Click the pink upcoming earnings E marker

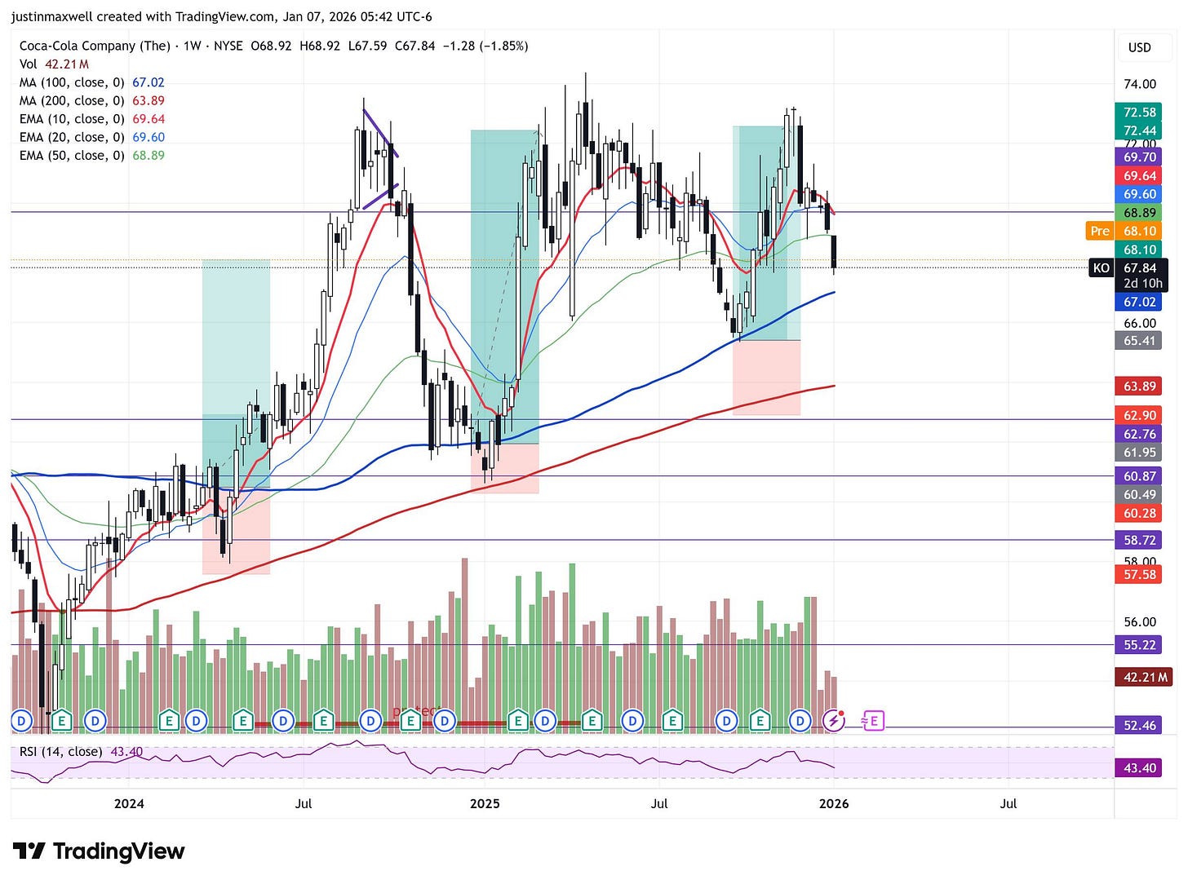tap(872, 720)
